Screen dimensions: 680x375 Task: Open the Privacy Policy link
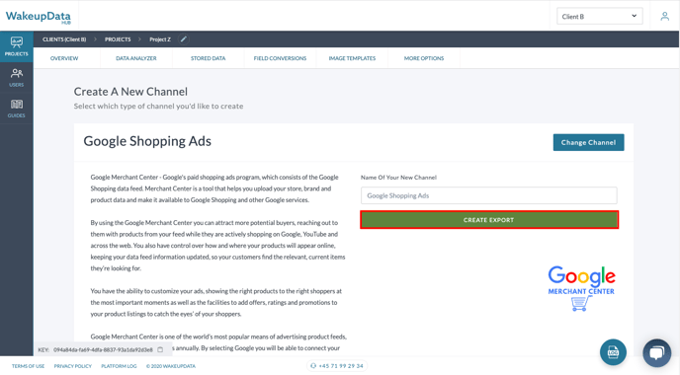tap(73, 366)
